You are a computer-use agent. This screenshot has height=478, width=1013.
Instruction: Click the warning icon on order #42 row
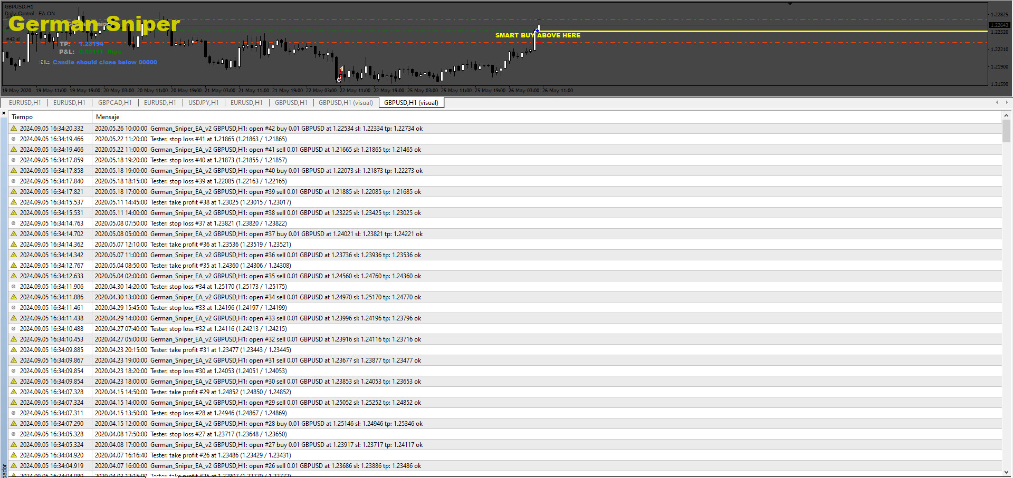pos(14,128)
